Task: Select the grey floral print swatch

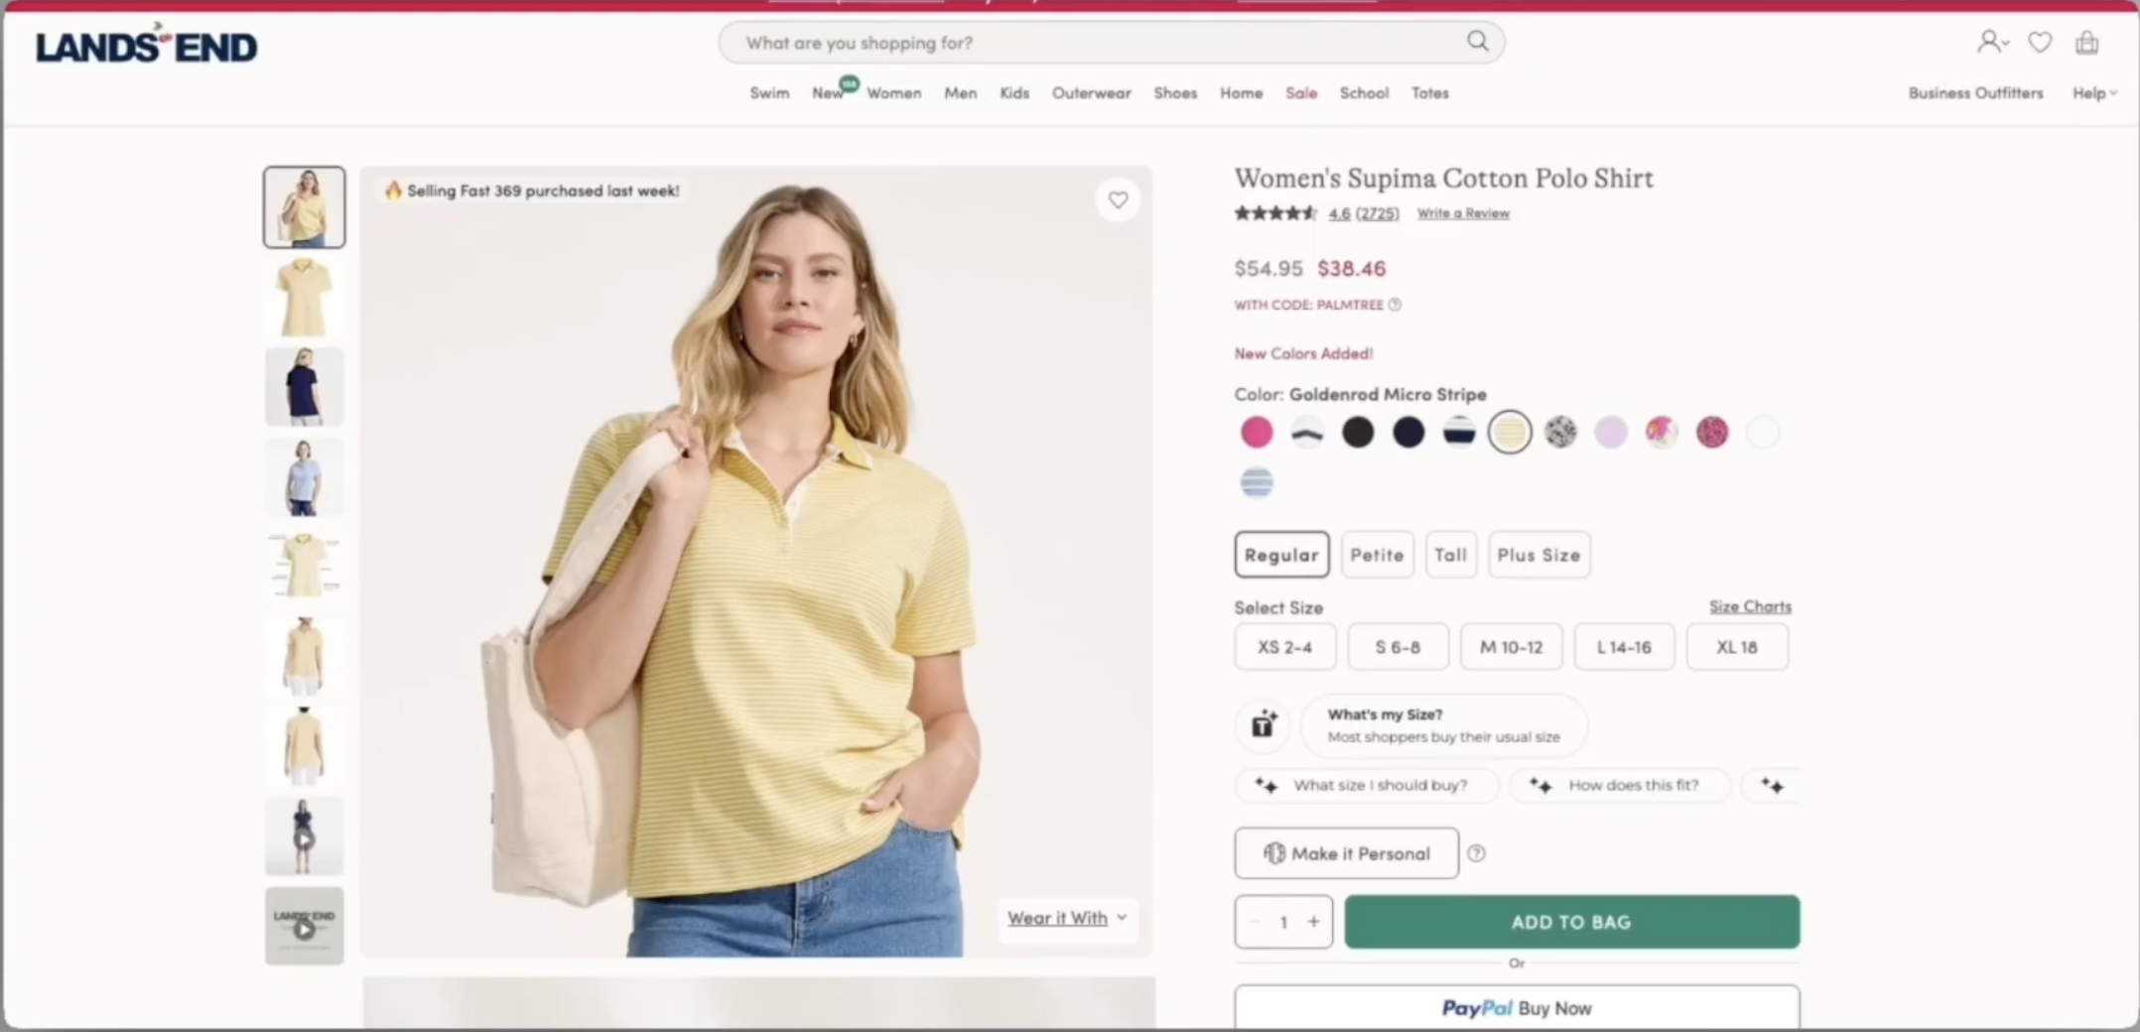Action: (1560, 432)
